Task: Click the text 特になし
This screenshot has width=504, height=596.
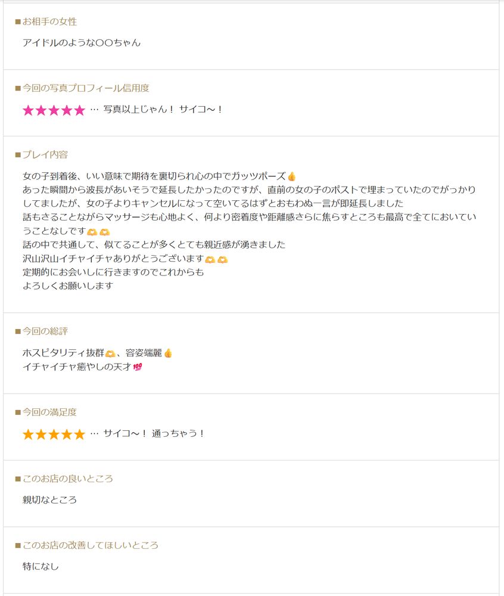Action: point(41,566)
